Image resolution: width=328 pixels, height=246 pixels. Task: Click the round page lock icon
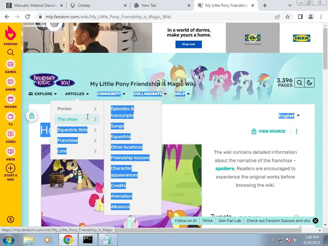(32, 116)
